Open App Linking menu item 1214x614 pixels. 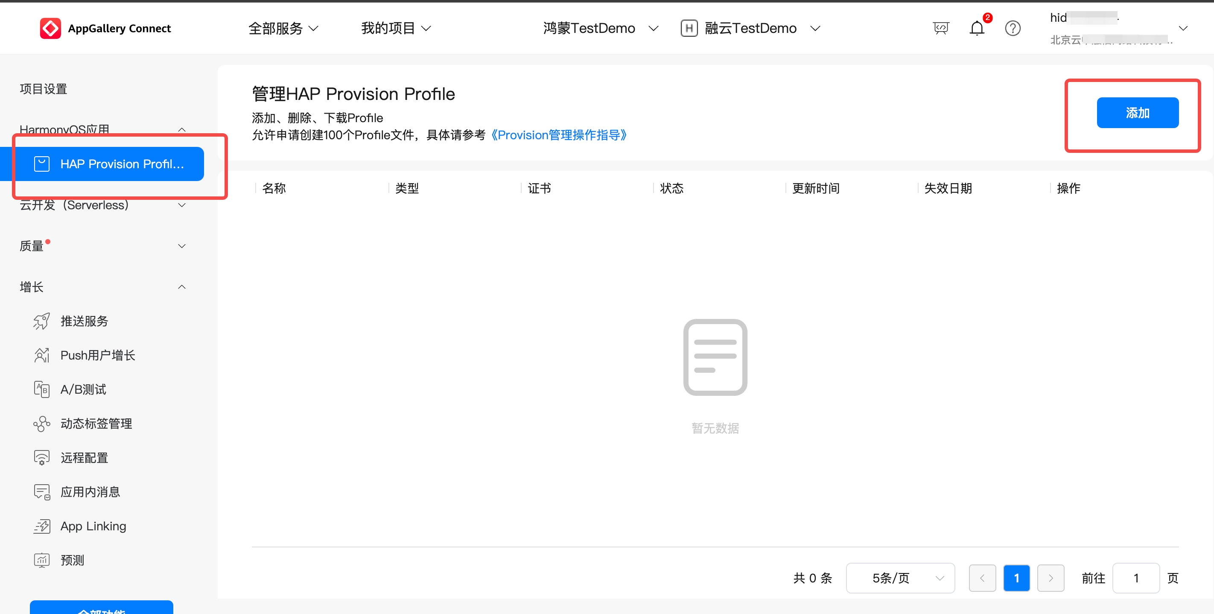pyautogui.click(x=93, y=526)
